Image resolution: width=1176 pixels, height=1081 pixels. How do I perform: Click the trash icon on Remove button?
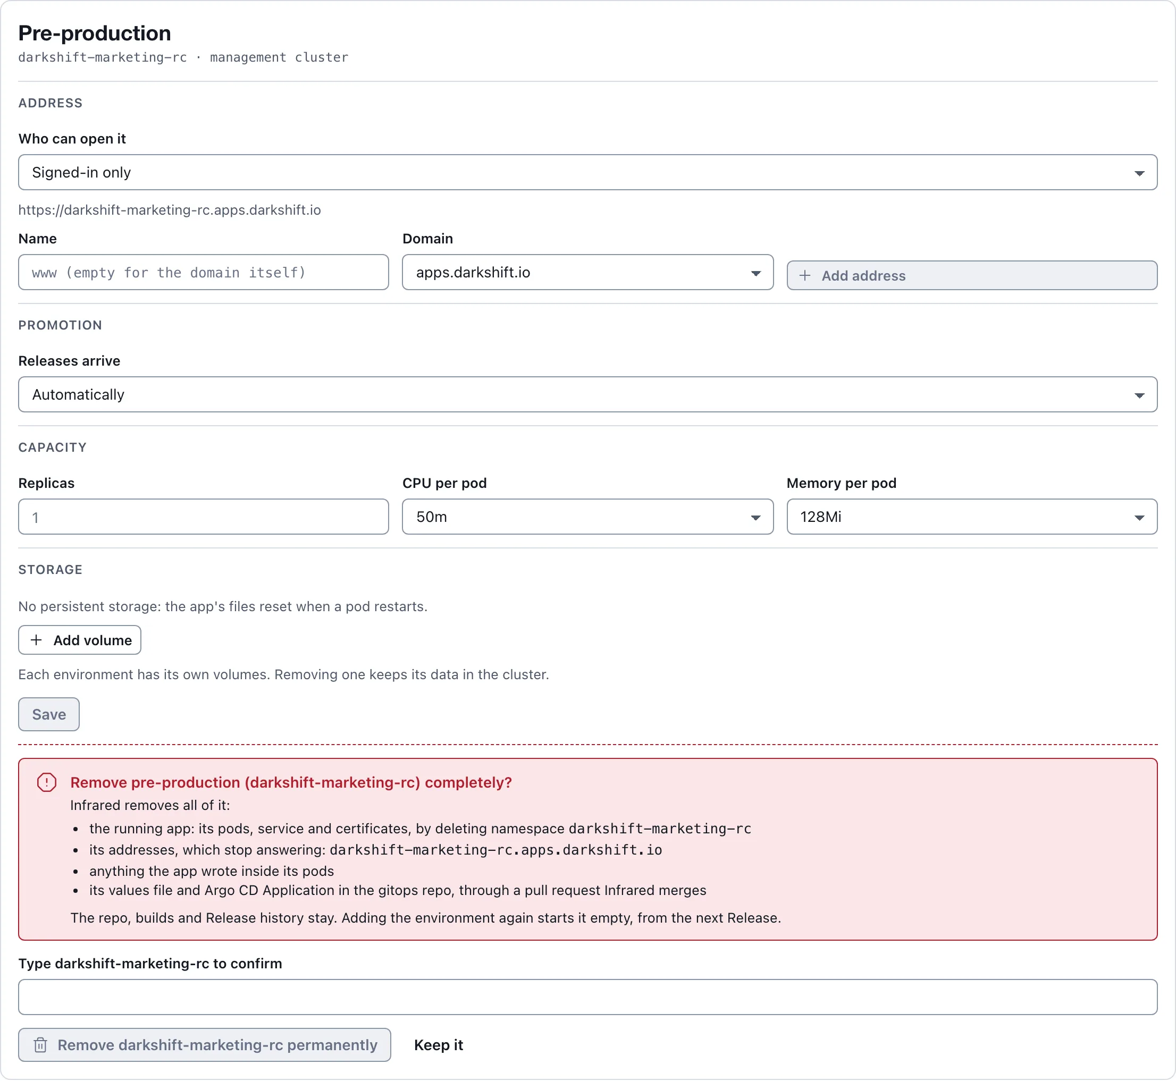click(x=40, y=1045)
